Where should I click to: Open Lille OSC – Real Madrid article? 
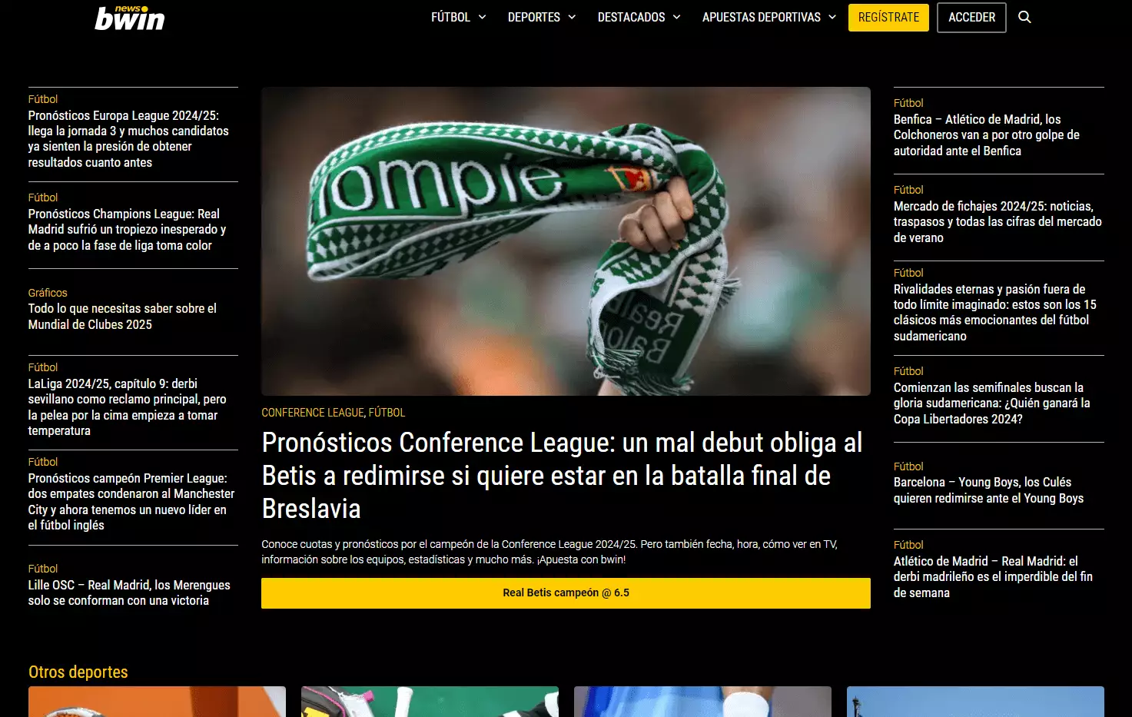click(129, 593)
